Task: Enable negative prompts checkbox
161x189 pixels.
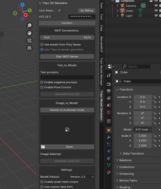Action: [x=42, y=82]
